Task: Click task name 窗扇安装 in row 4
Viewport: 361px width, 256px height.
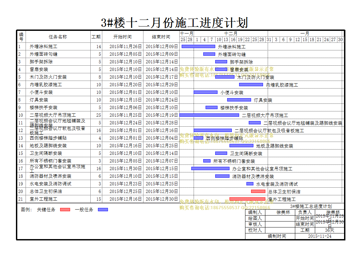Action: pyautogui.click(x=39, y=69)
